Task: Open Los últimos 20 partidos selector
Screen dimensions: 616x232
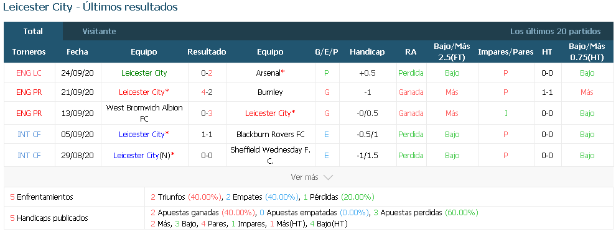Action: [555, 32]
